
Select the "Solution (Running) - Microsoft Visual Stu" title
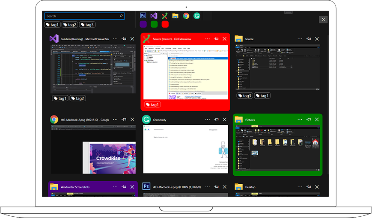(x=85, y=39)
